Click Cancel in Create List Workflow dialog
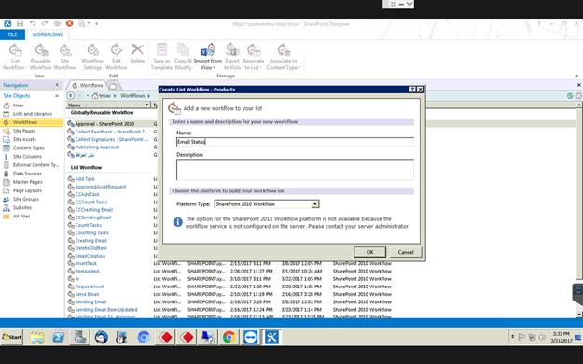The image size is (583, 364). [406, 252]
